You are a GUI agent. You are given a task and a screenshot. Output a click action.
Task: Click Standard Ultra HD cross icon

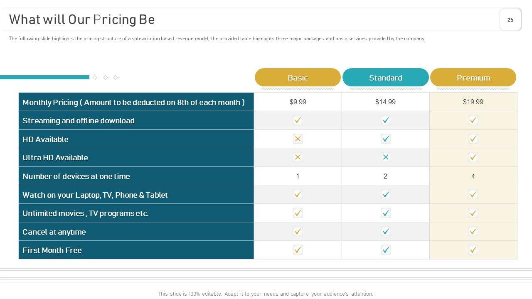click(386, 157)
